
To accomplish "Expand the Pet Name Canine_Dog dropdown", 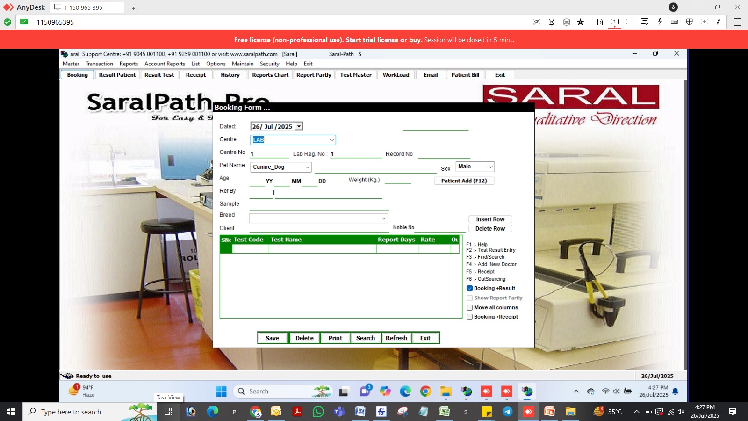I will 307,167.
